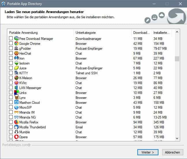Viewport: 187px width, 159px height.
Task: Click the Juice lemon icon
Action: click(16, 68)
